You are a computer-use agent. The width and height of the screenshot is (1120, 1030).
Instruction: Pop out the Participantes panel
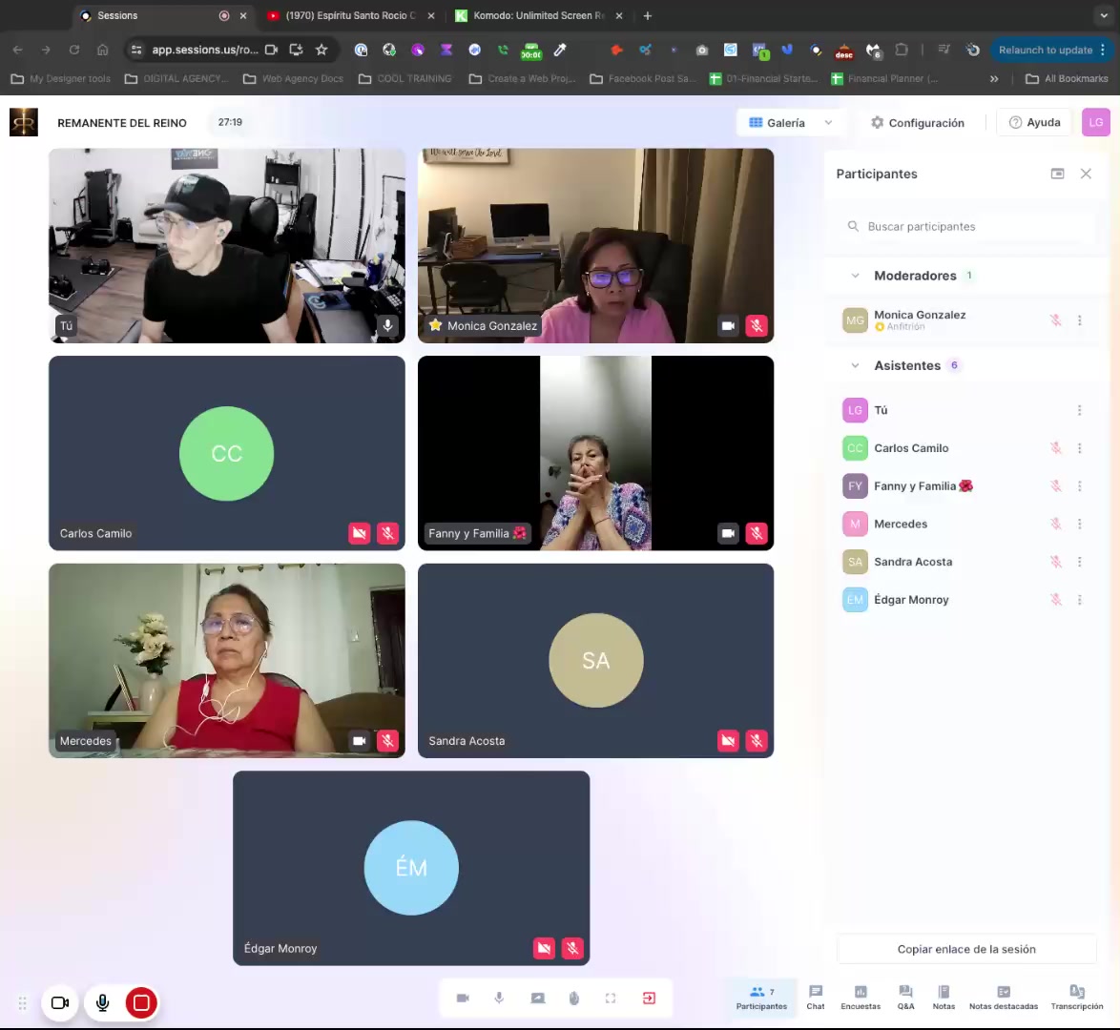pos(1057,174)
